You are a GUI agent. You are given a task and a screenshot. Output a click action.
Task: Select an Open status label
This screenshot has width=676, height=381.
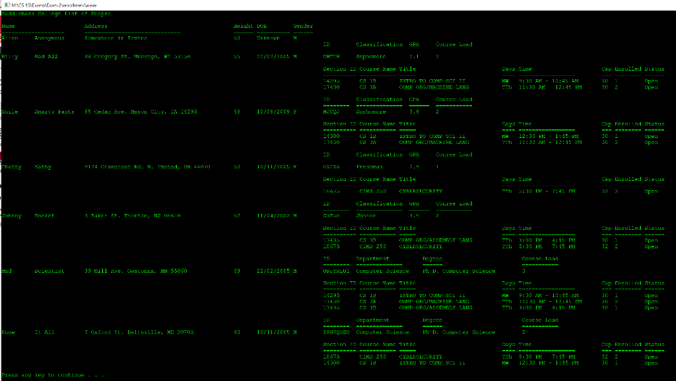coord(651,81)
